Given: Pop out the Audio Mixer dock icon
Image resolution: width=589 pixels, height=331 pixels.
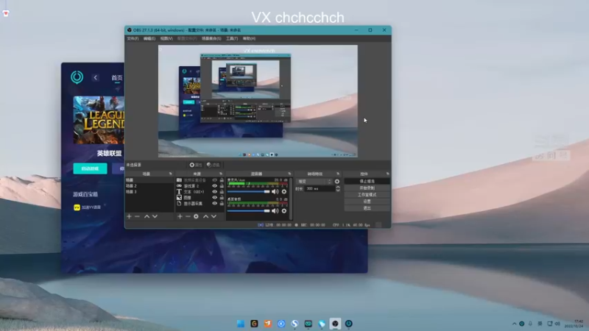Looking at the screenshot, I should pyautogui.click(x=289, y=174).
